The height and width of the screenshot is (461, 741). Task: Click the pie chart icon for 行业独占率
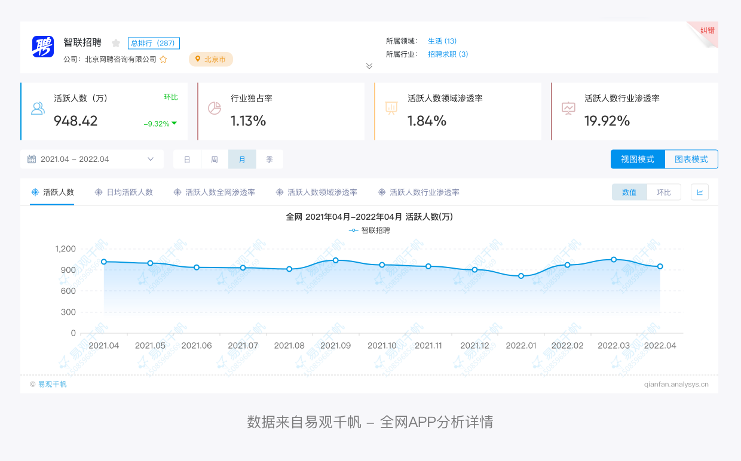pyautogui.click(x=215, y=108)
